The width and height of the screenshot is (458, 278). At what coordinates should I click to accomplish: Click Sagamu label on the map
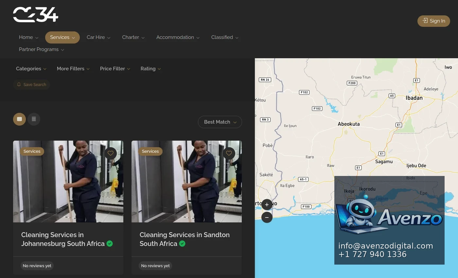tap(384, 162)
